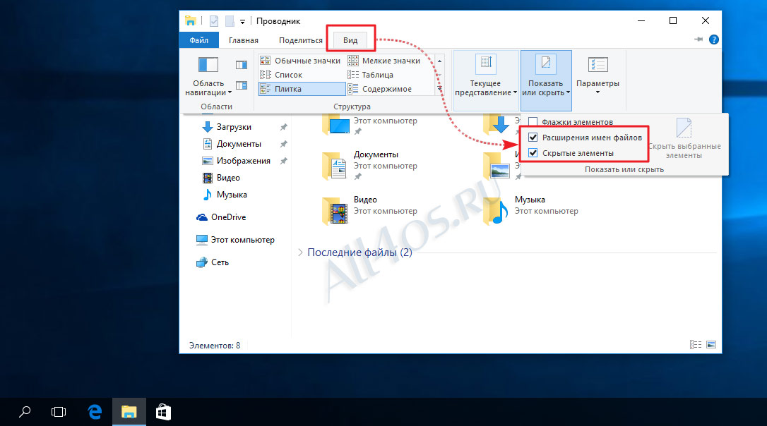
Task: Select Обычные значки layout
Action: point(300,61)
